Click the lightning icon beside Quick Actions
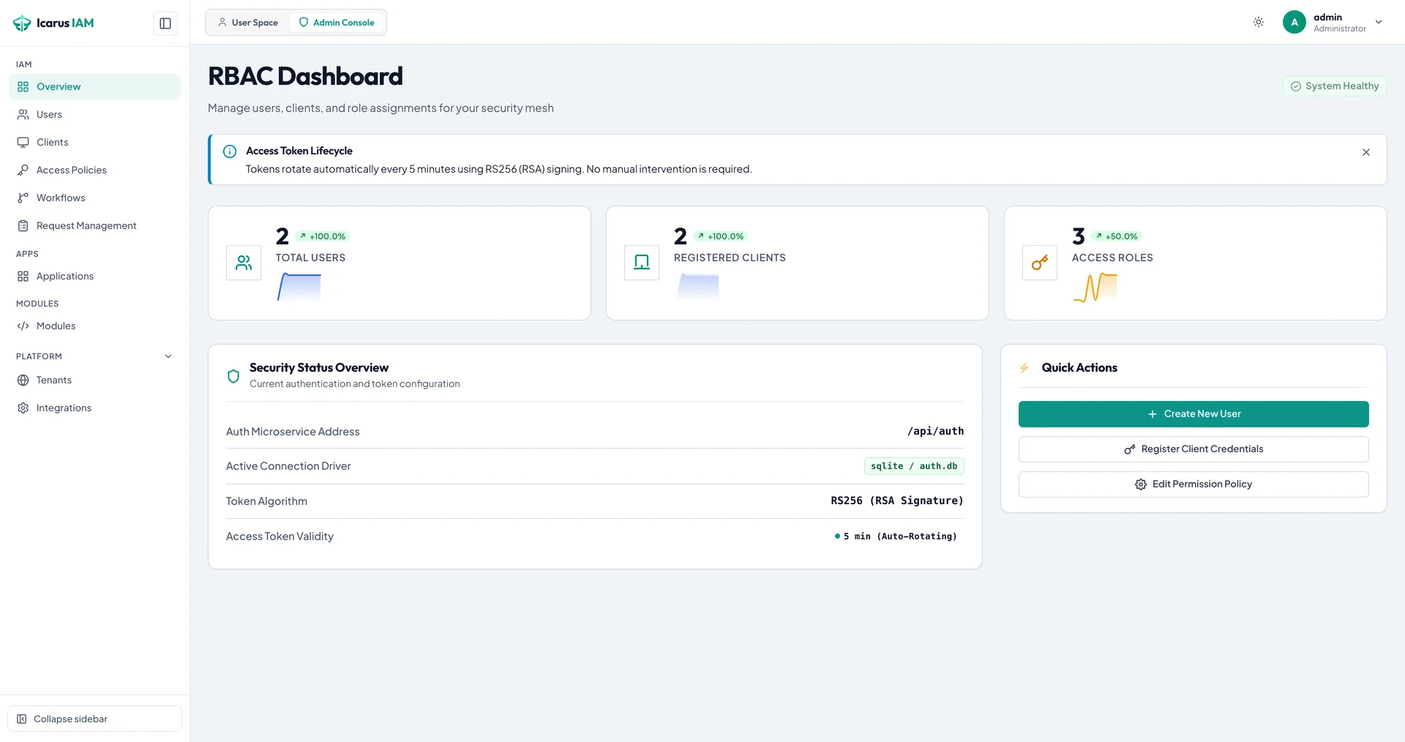Viewport: 1405px width, 742px height. [x=1024, y=368]
